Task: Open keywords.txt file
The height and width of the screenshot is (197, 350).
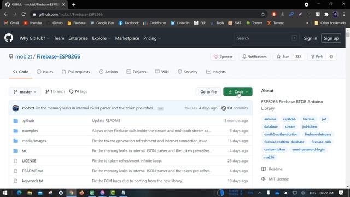Action: click(x=33, y=181)
